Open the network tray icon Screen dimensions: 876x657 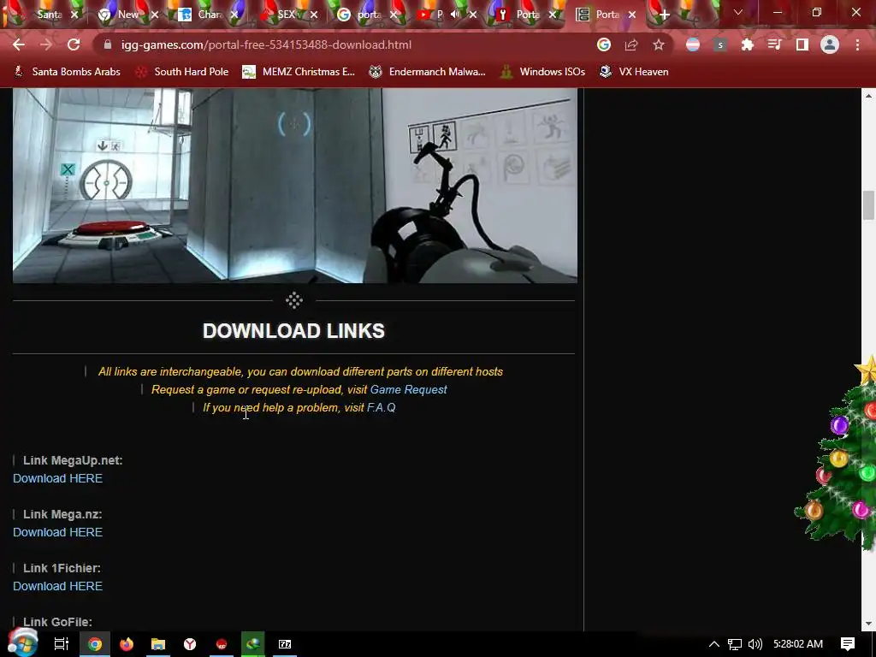pos(735,644)
